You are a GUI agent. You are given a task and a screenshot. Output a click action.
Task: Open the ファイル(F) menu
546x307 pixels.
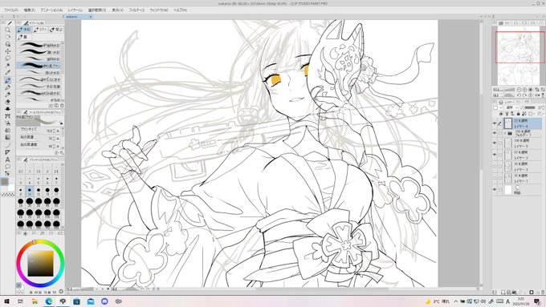(x=11, y=10)
